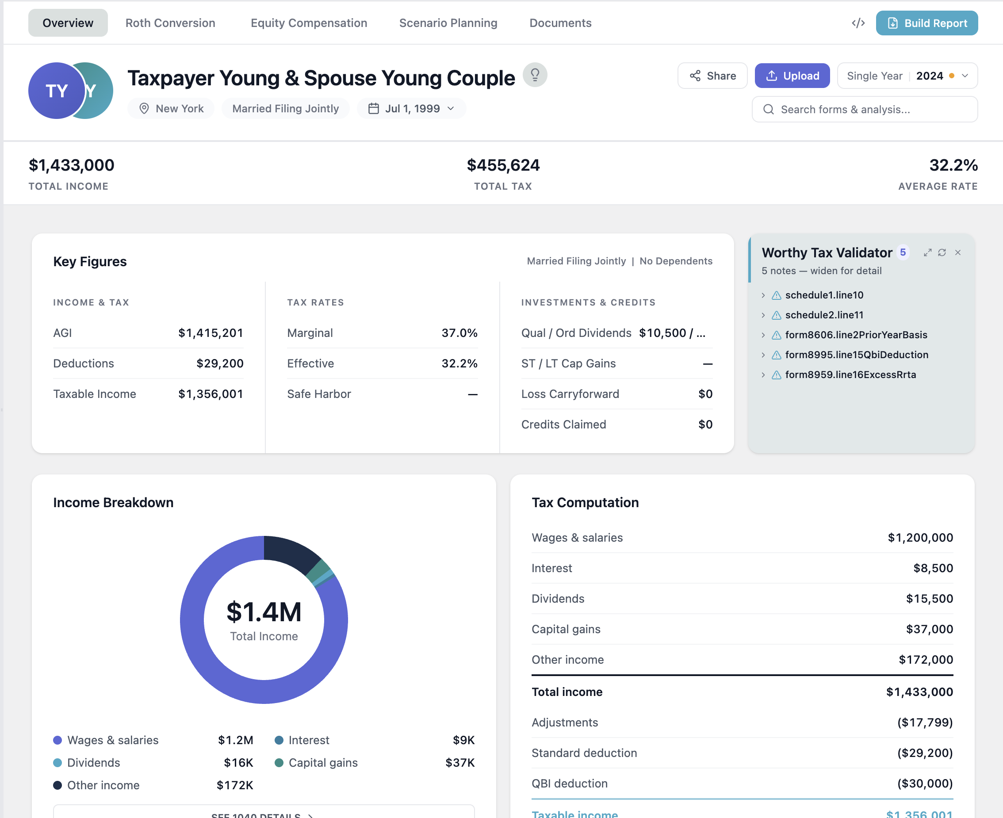This screenshot has height=818, width=1003.
Task: Click the Upload button
Action: coord(792,76)
